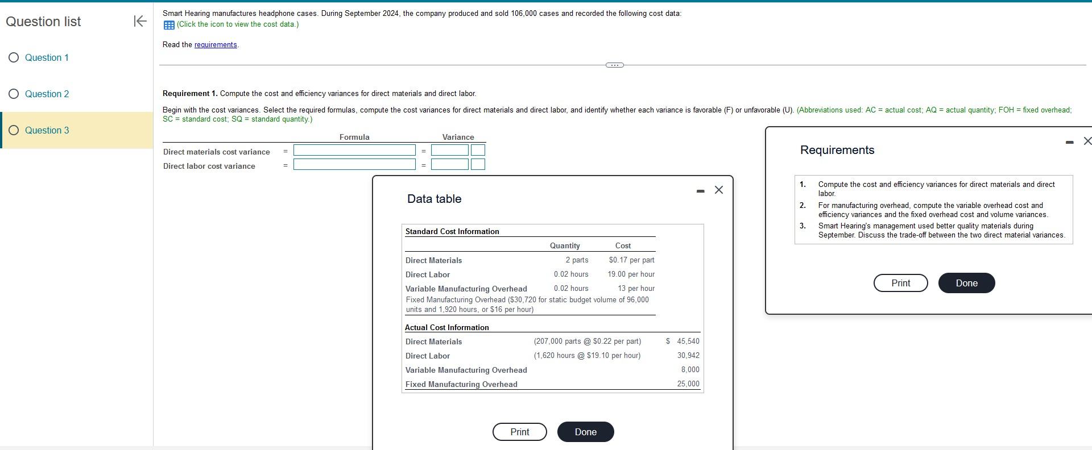The height and width of the screenshot is (450, 1092).
Task: Open the direct labor cost variance formula dropdown
Action: click(354, 164)
